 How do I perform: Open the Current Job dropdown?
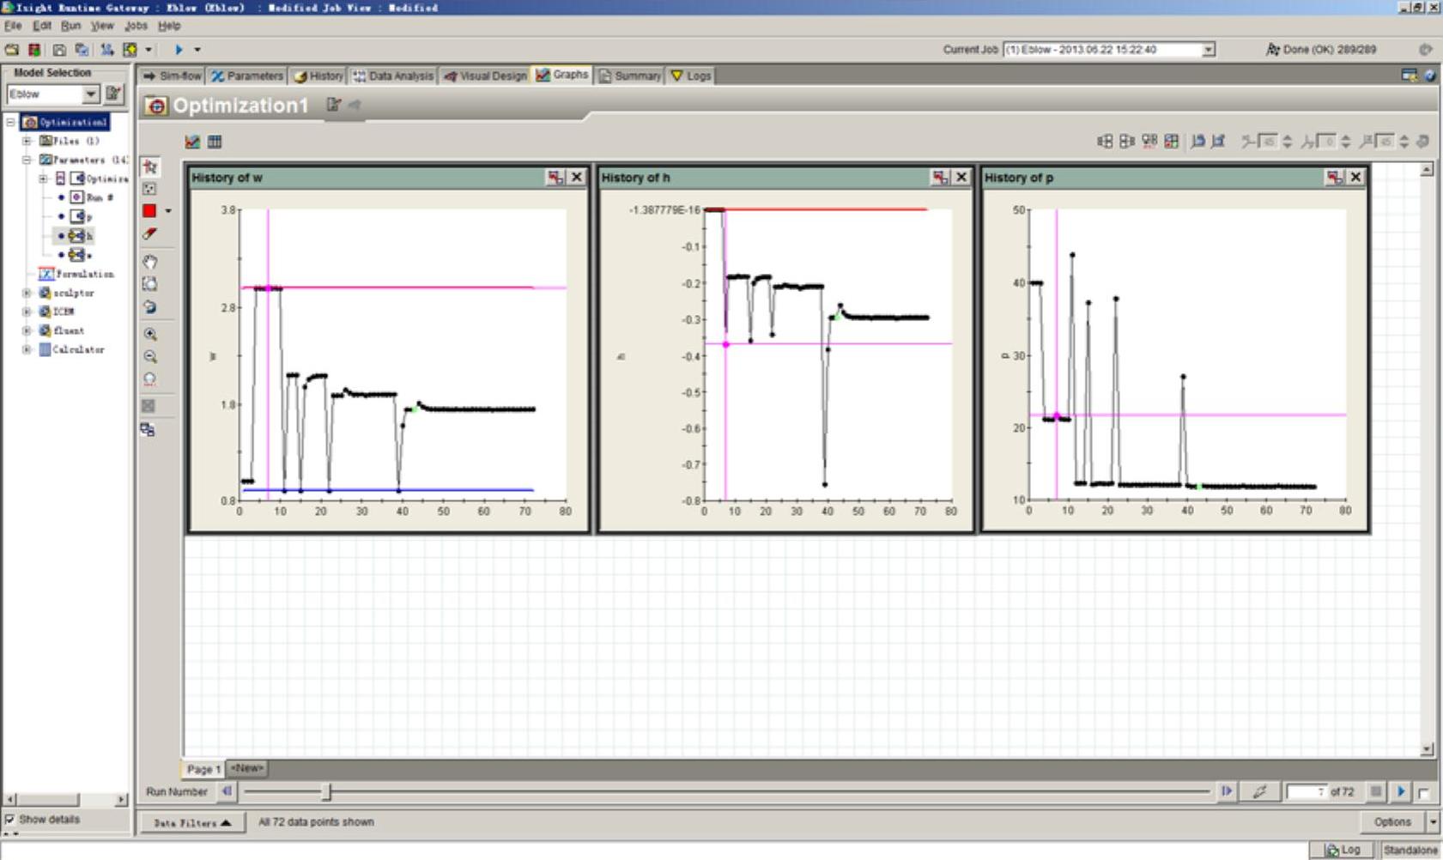(x=1208, y=50)
